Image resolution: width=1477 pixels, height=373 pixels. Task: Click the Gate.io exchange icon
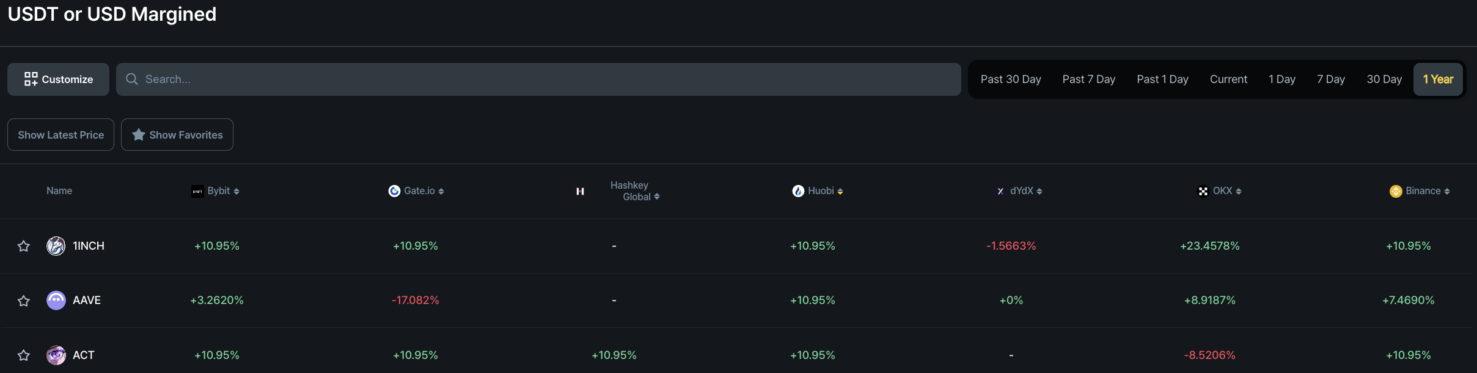click(x=394, y=190)
